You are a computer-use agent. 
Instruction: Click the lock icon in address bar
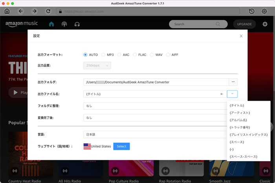[x=60, y=11]
